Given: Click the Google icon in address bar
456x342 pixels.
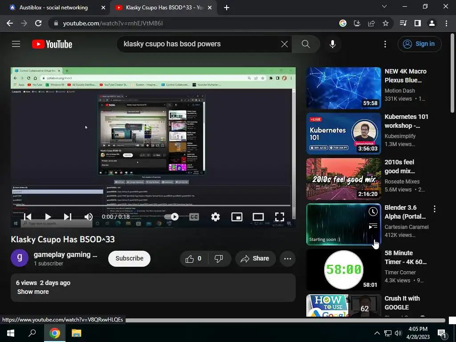Looking at the screenshot, I should click(x=343, y=23).
